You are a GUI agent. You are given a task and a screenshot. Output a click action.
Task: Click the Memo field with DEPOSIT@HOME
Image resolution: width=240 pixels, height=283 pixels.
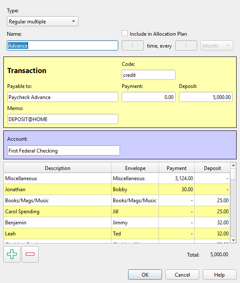coord(63,119)
